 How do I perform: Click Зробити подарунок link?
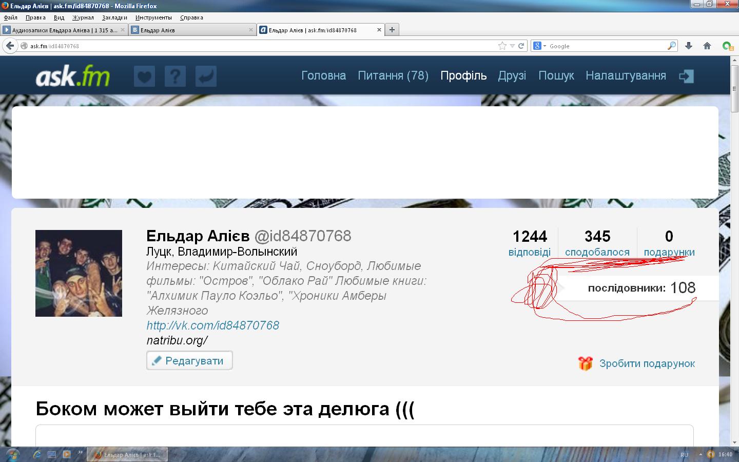pos(647,363)
